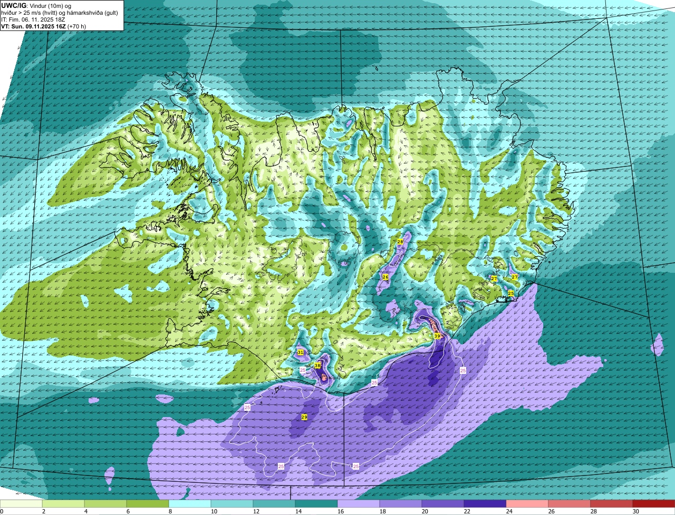Click the yellow gust label 26
This screenshot has height=515, width=675.
pos(385,277)
